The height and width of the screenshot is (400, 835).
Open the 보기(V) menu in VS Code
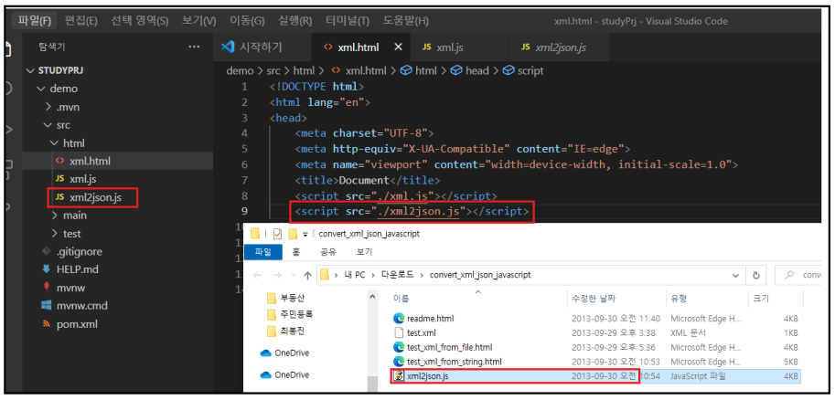[x=198, y=21]
